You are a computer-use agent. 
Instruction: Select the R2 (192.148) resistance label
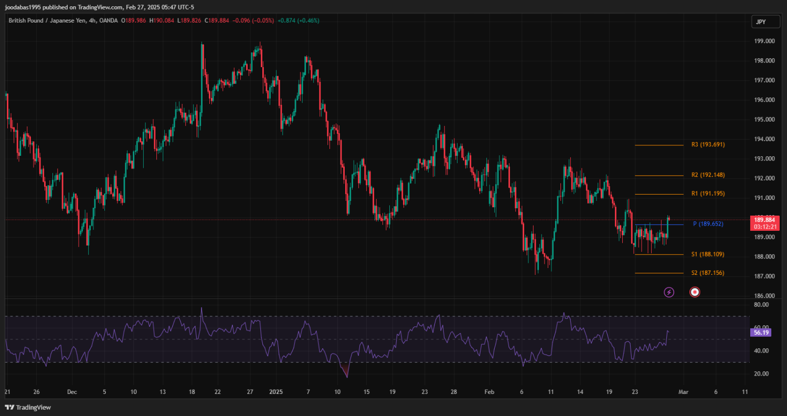pyautogui.click(x=708, y=175)
